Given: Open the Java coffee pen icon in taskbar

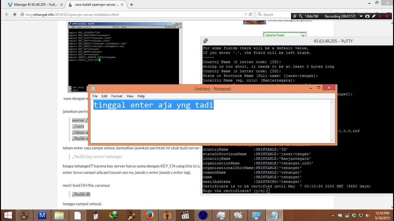Looking at the screenshot, I should (x=131, y=215).
